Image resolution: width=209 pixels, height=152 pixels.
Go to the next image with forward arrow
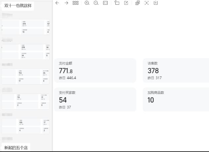[x=66, y=3]
